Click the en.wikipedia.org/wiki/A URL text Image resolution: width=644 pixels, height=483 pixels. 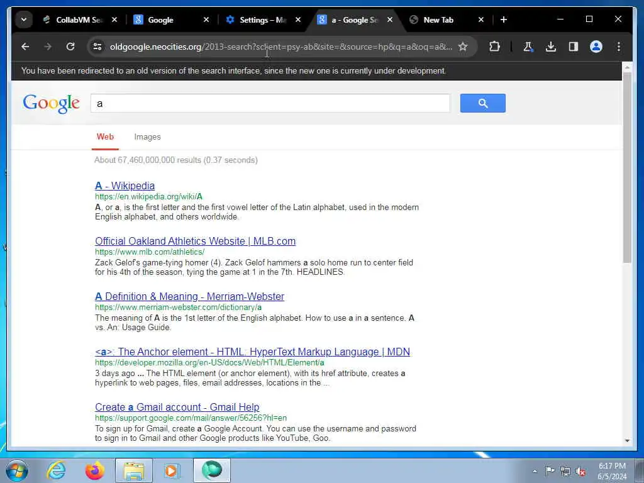pos(148,197)
